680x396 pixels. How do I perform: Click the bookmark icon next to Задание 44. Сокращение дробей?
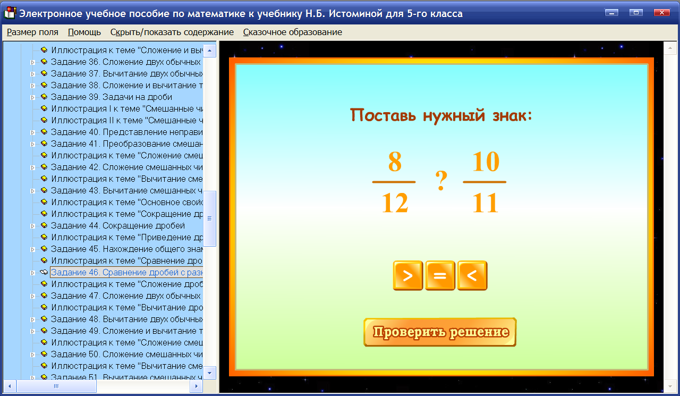point(45,225)
